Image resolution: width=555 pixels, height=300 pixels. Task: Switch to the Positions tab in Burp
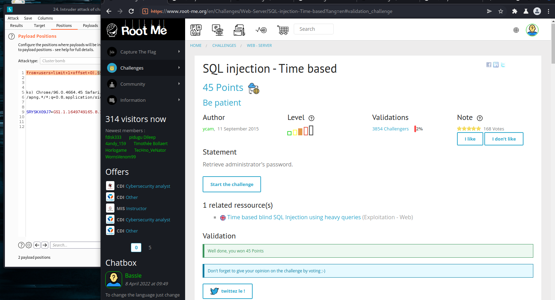(64, 26)
